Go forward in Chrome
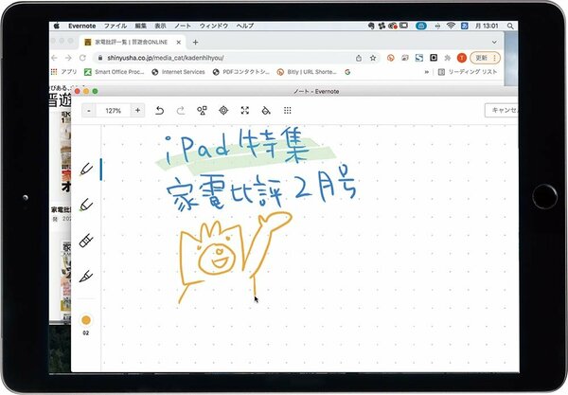 pos(68,58)
